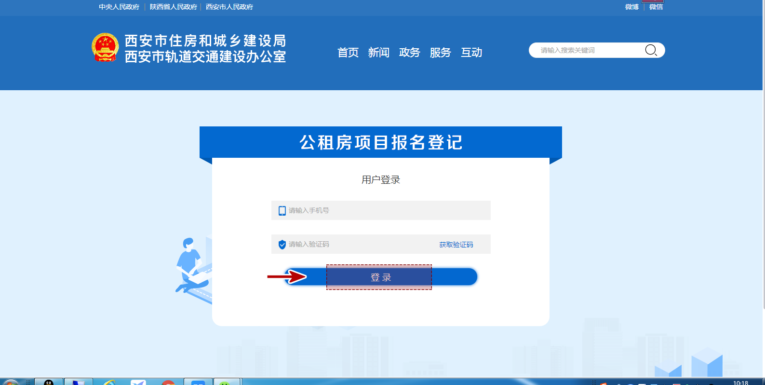
Task: Open the 首页 navigation item
Action: pyautogui.click(x=348, y=53)
